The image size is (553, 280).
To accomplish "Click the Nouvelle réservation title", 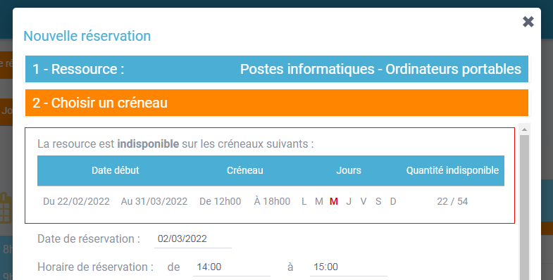I will coord(87,36).
